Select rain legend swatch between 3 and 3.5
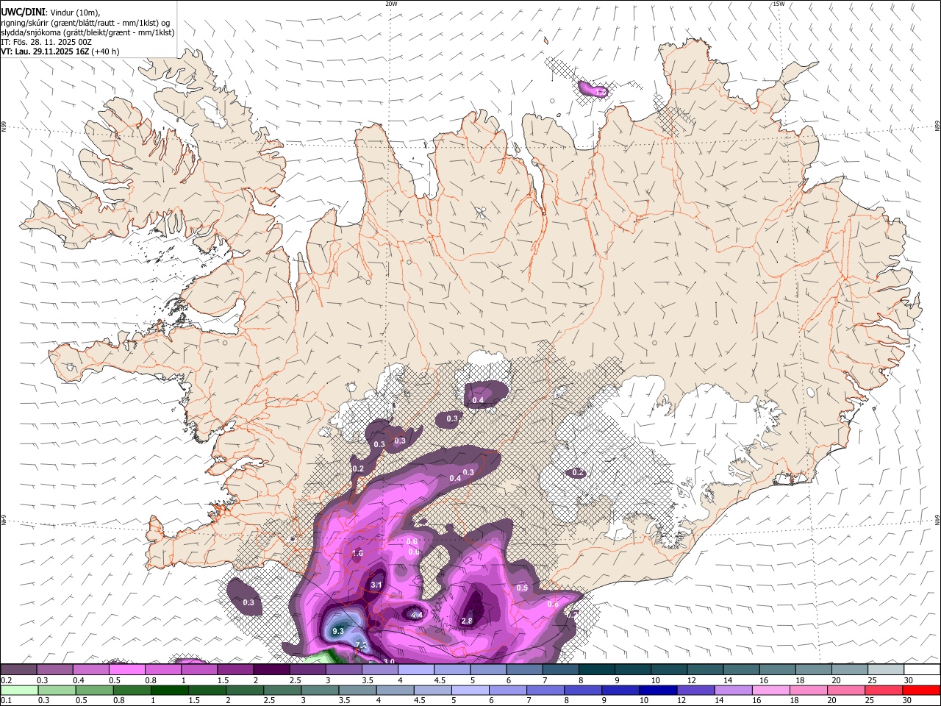 [320, 690]
